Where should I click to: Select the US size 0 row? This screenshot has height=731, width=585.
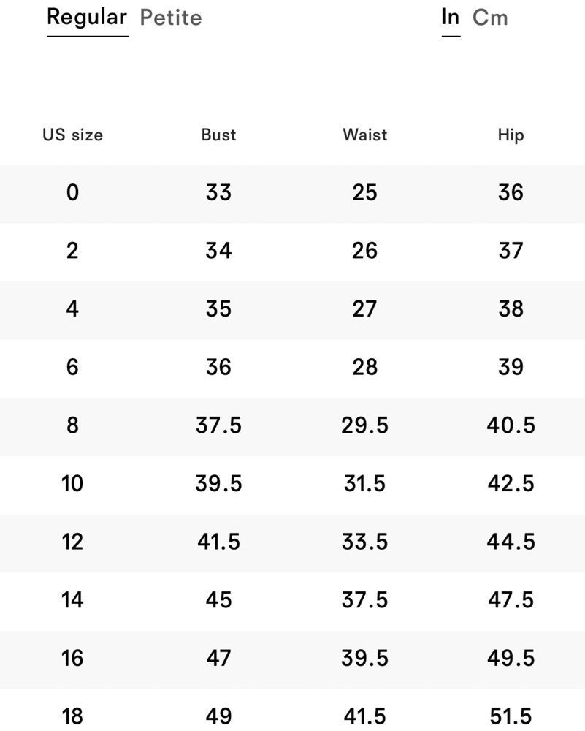point(292,194)
